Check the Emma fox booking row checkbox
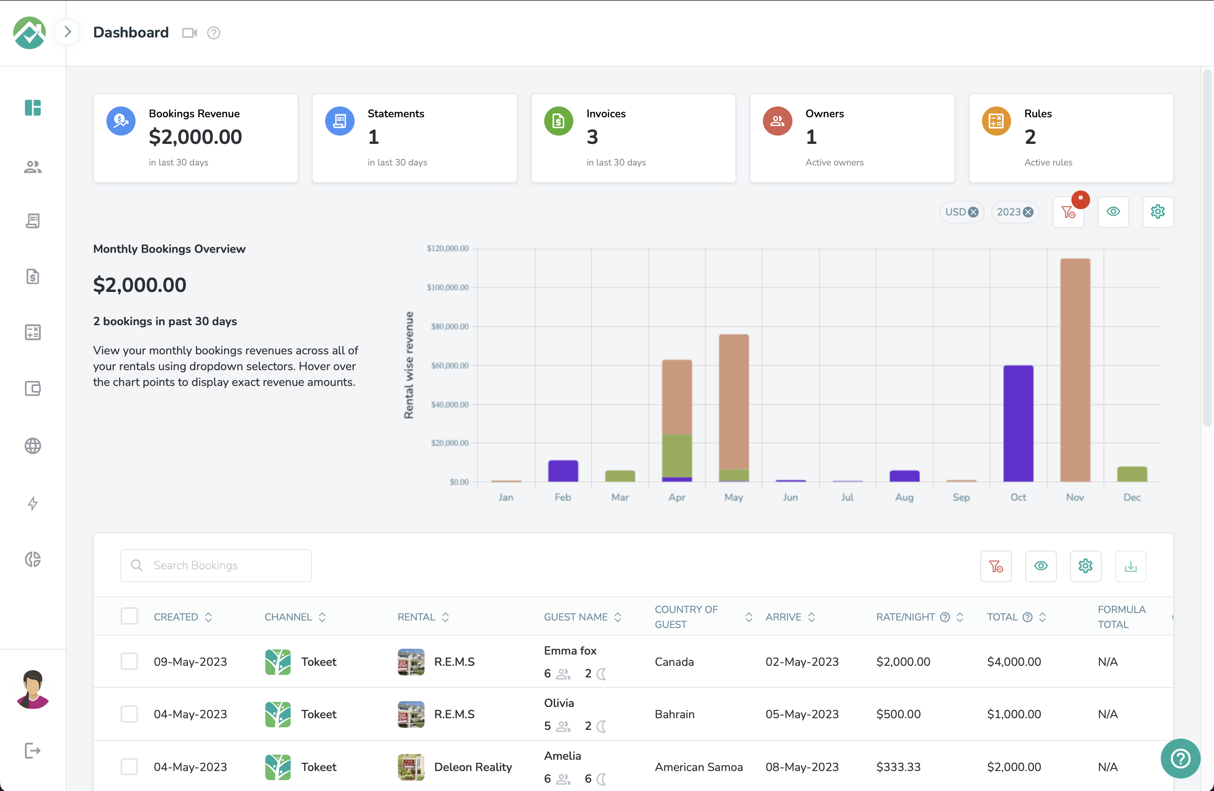This screenshot has width=1214, height=791. tap(129, 661)
